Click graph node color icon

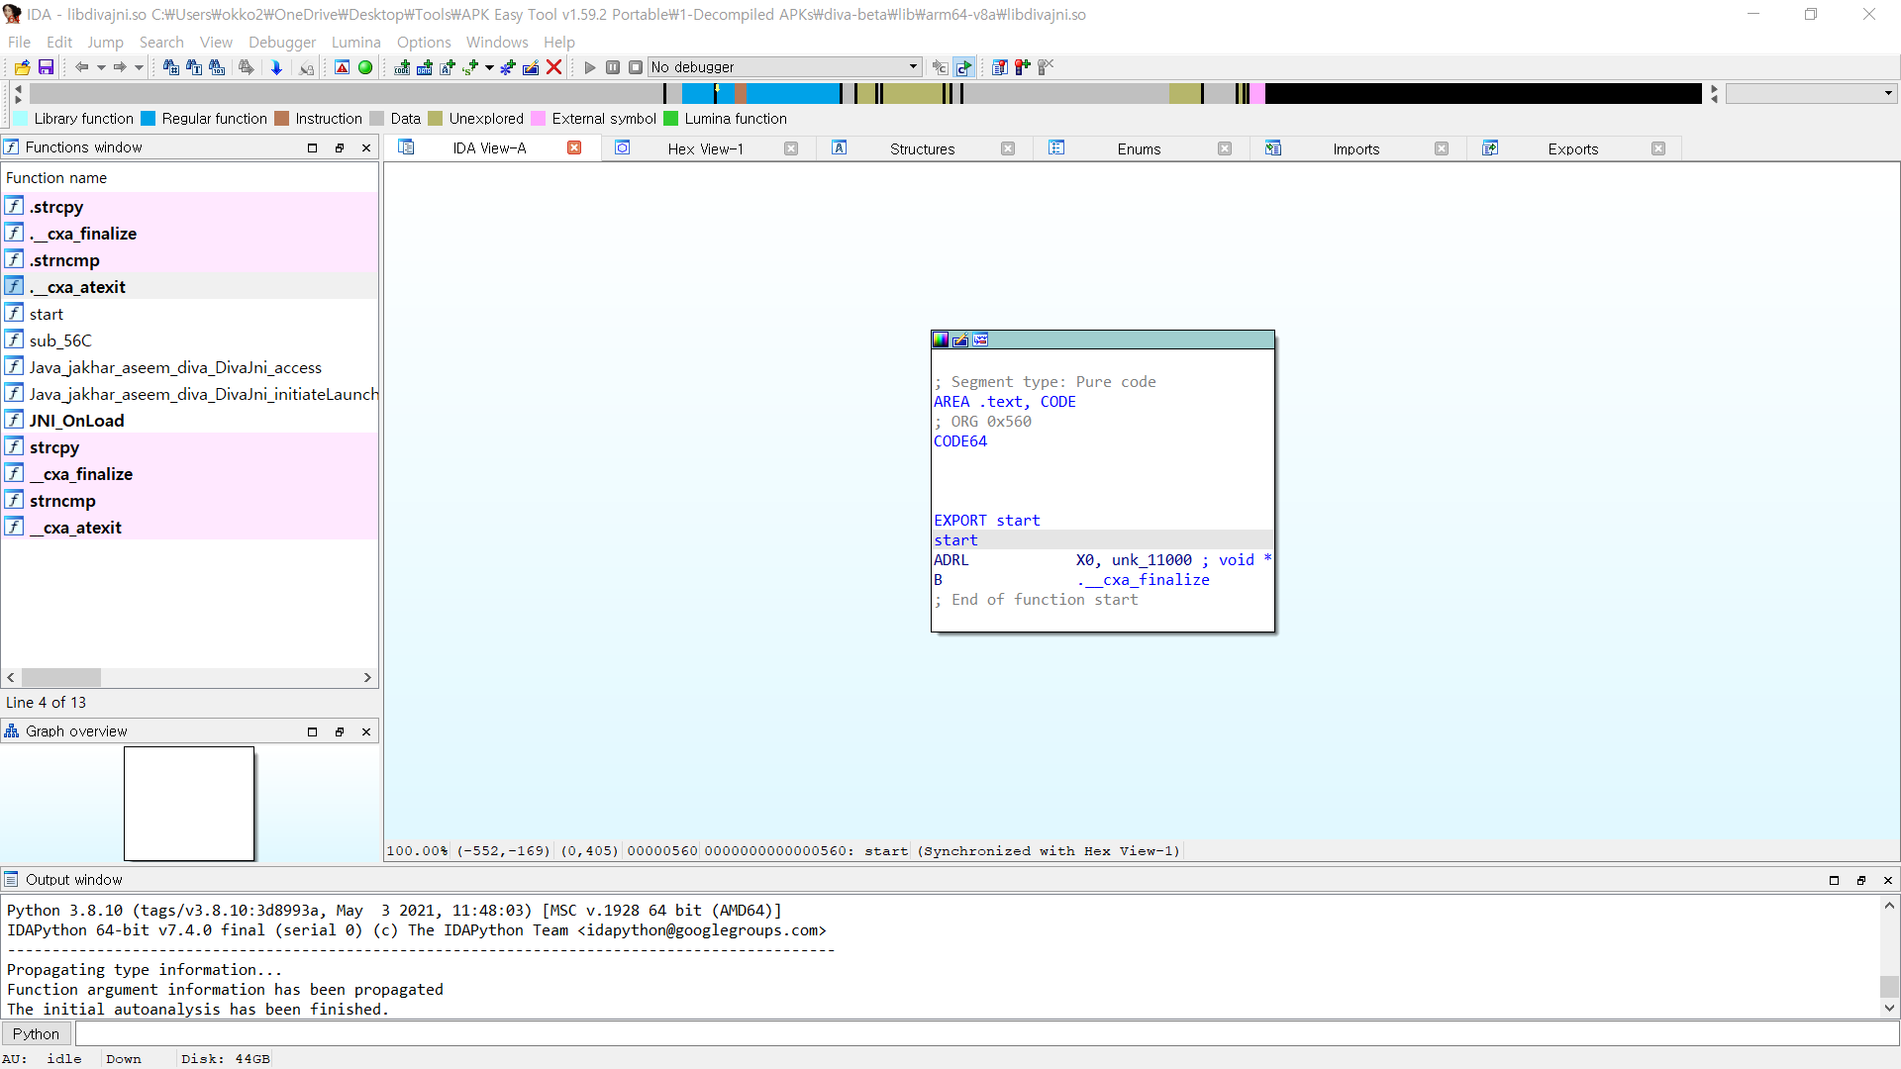coord(941,340)
